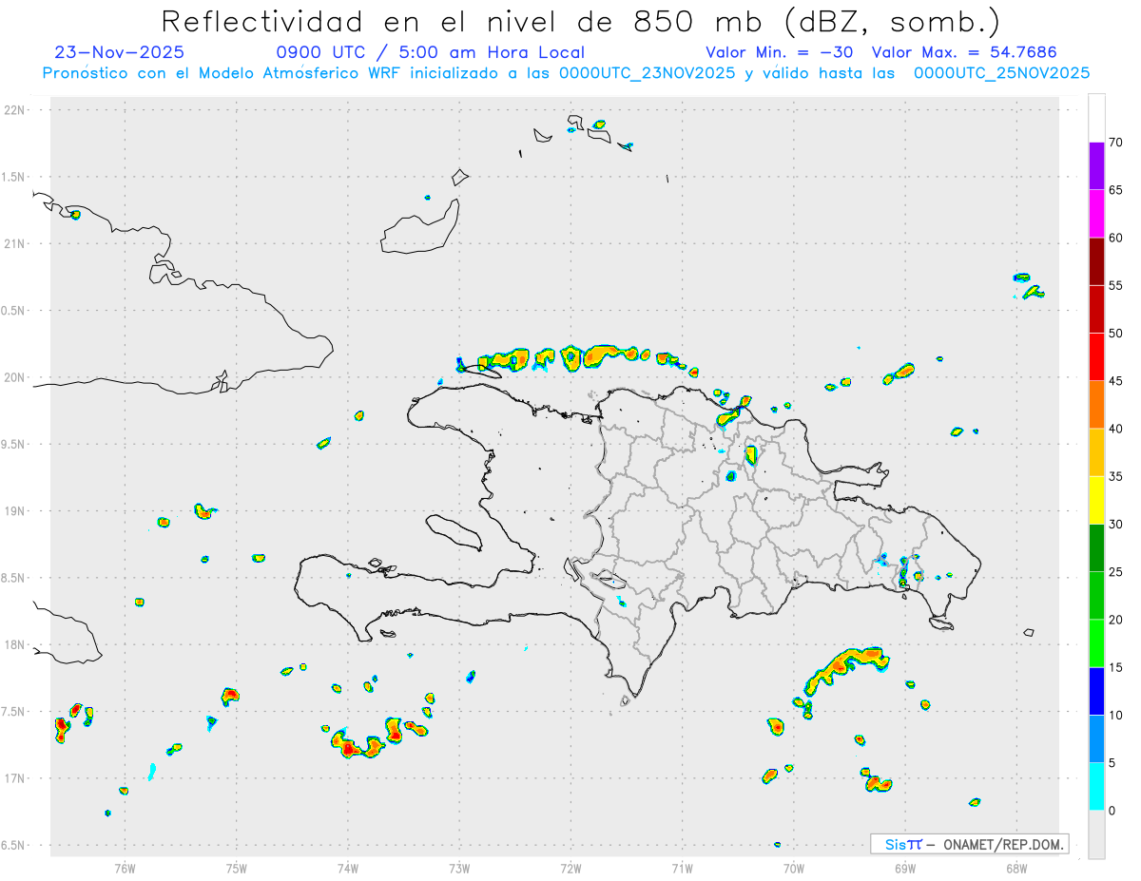Select the "0900 UTC / 5:00 am Hora Local" text
Viewport: 1141px width, 881px height.
[x=431, y=52]
